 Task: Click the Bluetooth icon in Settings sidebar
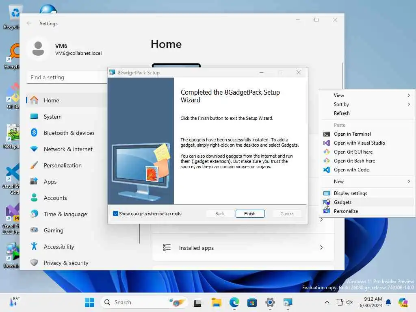point(34,133)
